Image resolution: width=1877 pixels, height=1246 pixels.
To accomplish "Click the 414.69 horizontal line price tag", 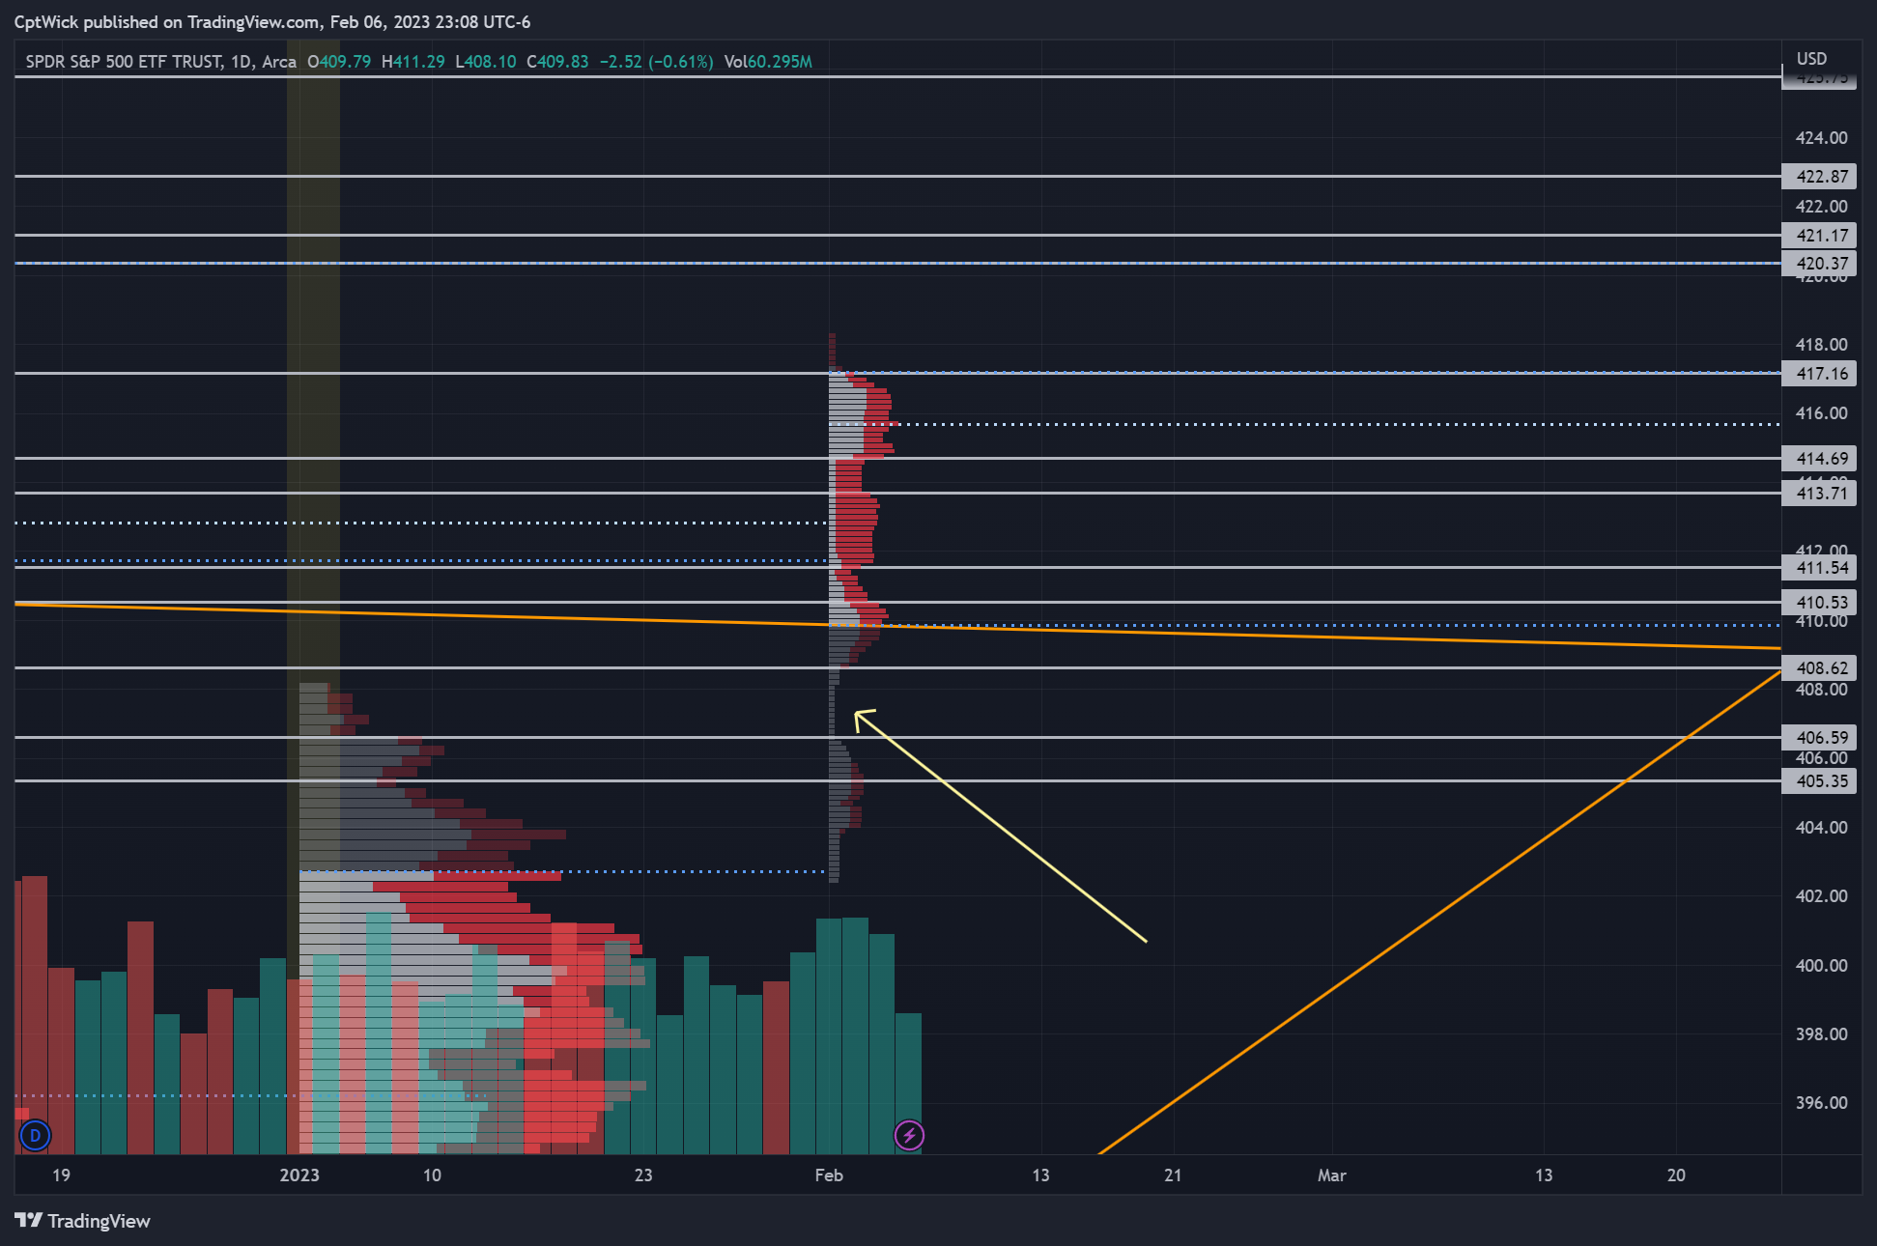I will coord(1820,458).
